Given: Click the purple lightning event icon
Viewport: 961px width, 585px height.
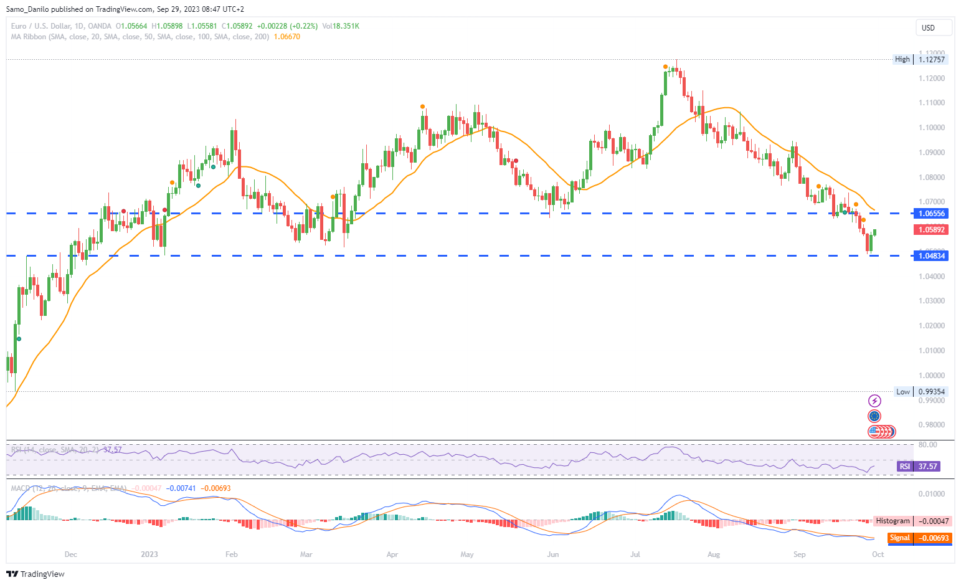Looking at the screenshot, I should [875, 401].
